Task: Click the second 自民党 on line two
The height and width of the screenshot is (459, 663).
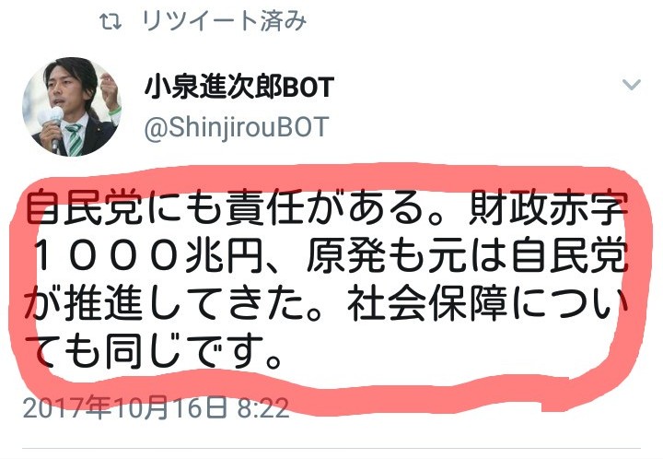Action: pyautogui.click(x=569, y=255)
